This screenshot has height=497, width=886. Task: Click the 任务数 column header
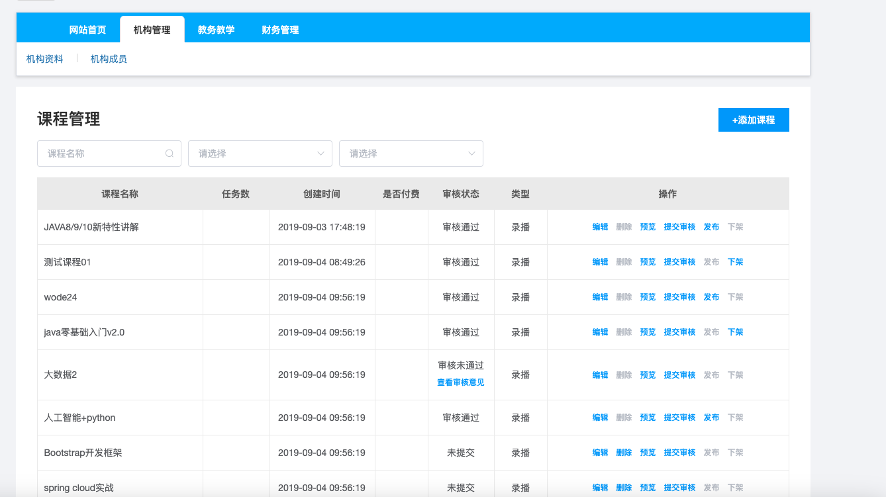(x=236, y=194)
